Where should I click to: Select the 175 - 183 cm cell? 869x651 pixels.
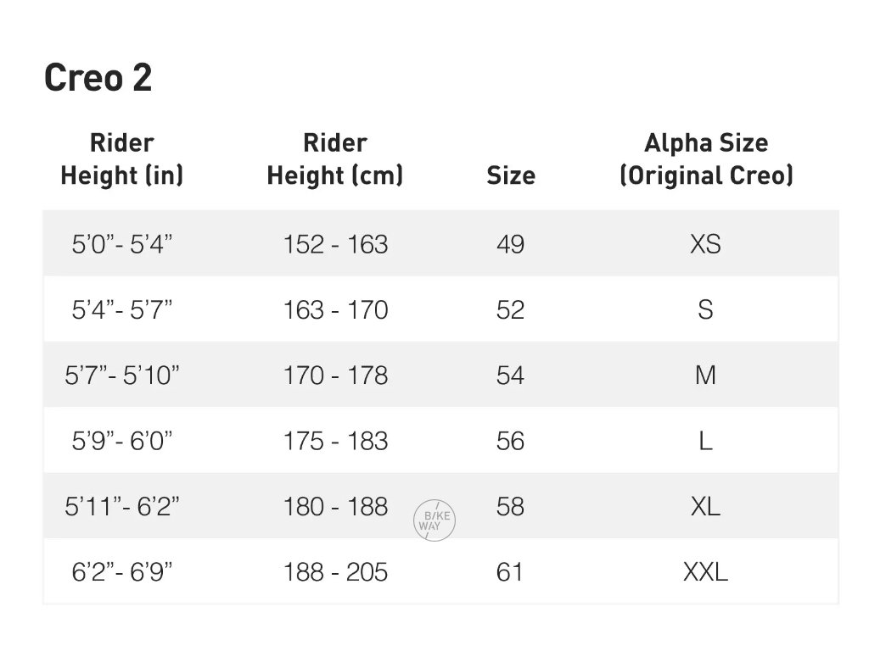click(x=335, y=441)
